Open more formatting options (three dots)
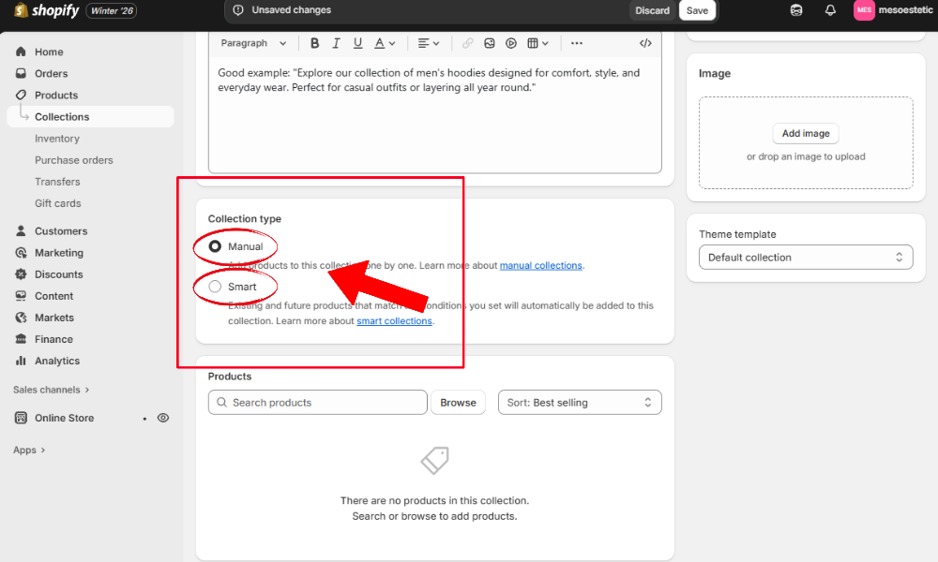This screenshot has height=562, width=938. [x=577, y=43]
